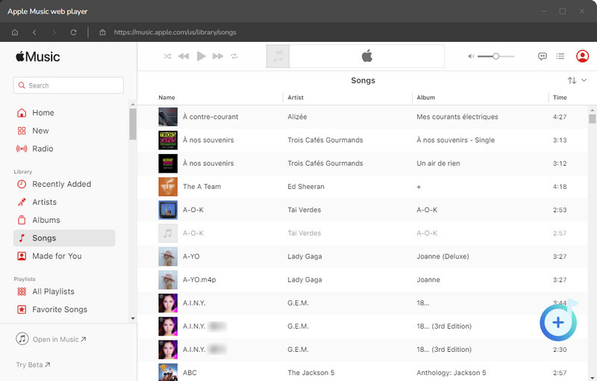Click the Open in Music link
597x381 pixels.
point(51,339)
